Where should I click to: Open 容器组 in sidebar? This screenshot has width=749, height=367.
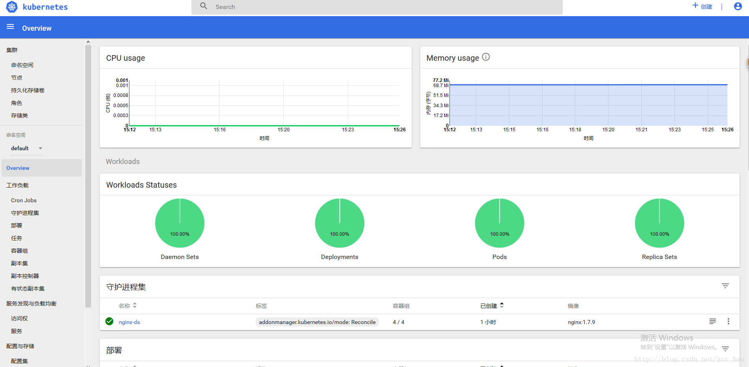click(x=19, y=251)
